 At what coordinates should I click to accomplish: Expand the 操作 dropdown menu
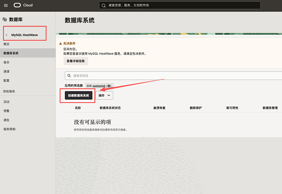tap(104, 95)
